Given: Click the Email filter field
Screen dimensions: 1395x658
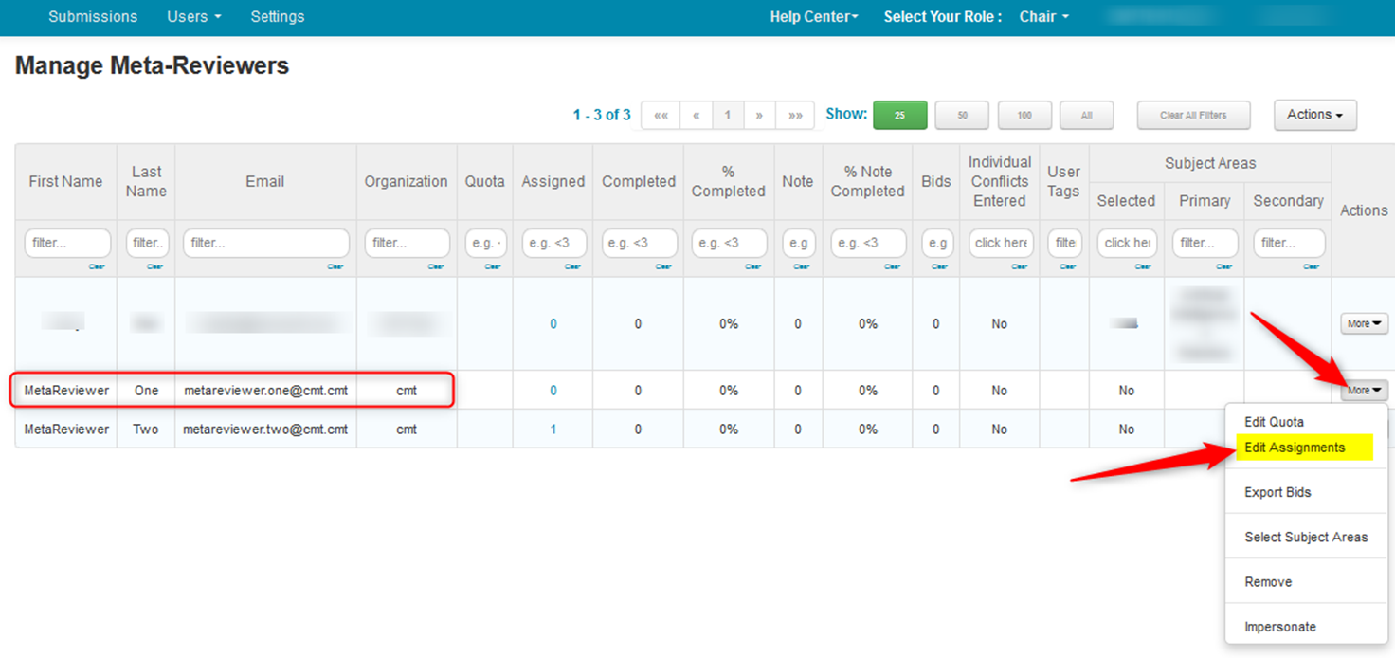Looking at the screenshot, I should pos(265,243).
